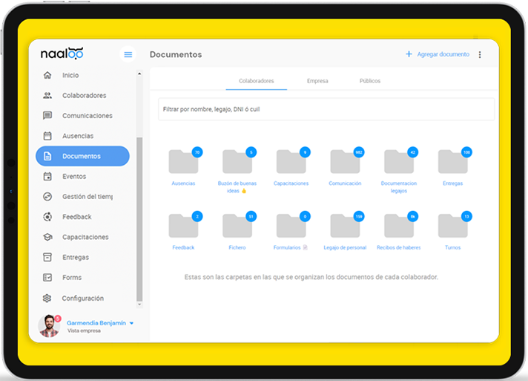Click Agregar documento button
This screenshot has height=381, width=528.
438,54
